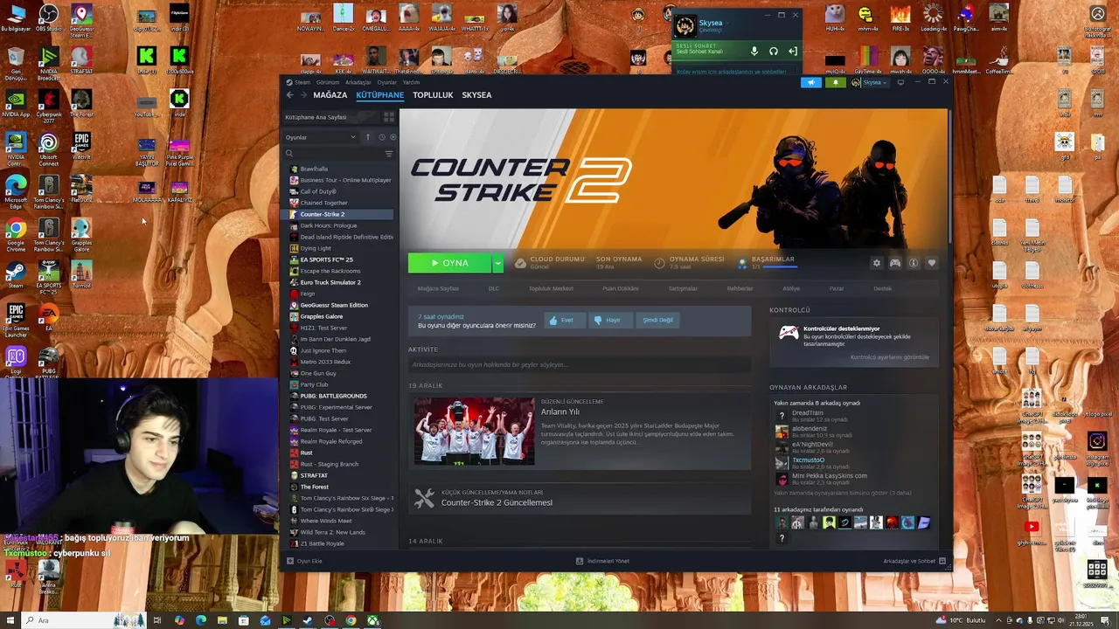Select The Forest in the library
Image resolution: width=1119 pixels, height=629 pixels.
point(341,487)
